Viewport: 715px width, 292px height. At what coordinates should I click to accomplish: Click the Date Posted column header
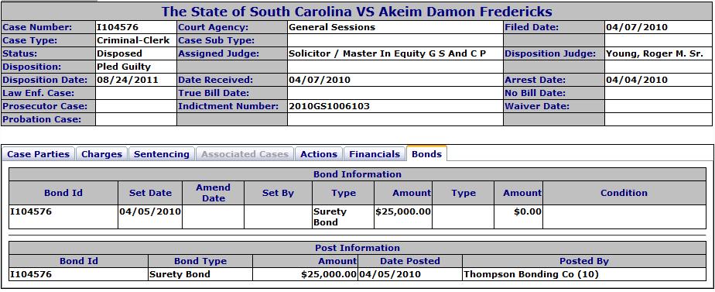coord(410,262)
